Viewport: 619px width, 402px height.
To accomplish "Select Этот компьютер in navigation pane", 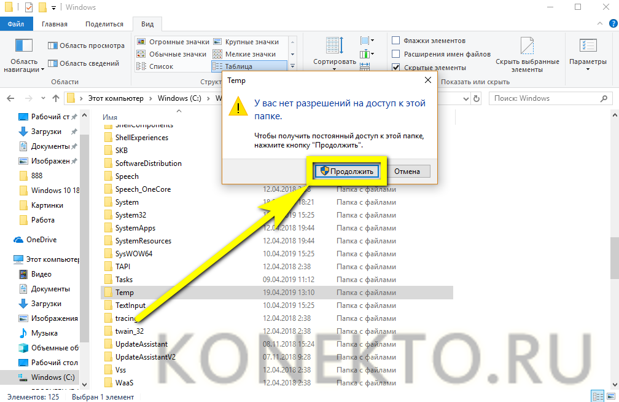I will [x=45, y=259].
